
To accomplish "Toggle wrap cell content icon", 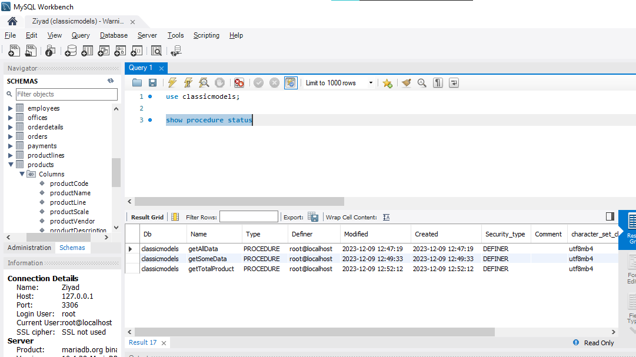I will [x=386, y=217].
